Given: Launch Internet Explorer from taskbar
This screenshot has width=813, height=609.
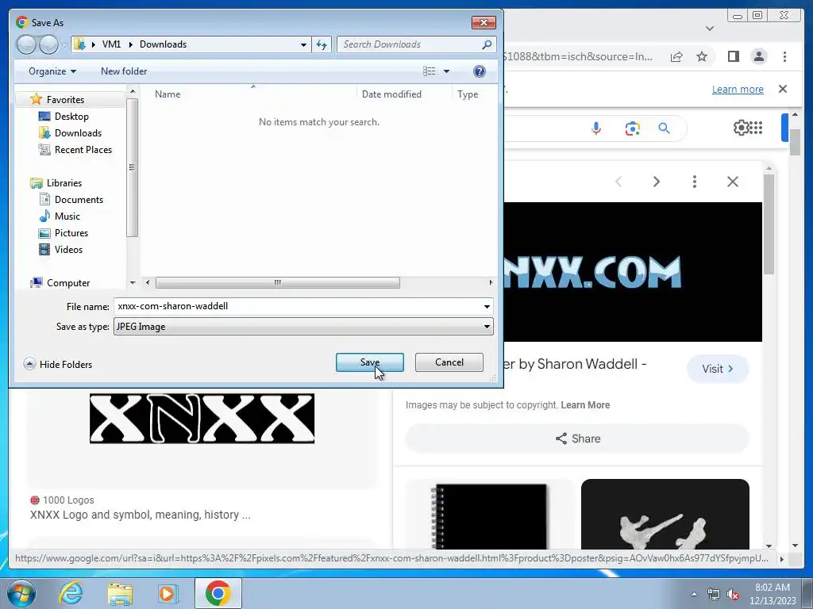Looking at the screenshot, I should pyautogui.click(x=71, y=593).
